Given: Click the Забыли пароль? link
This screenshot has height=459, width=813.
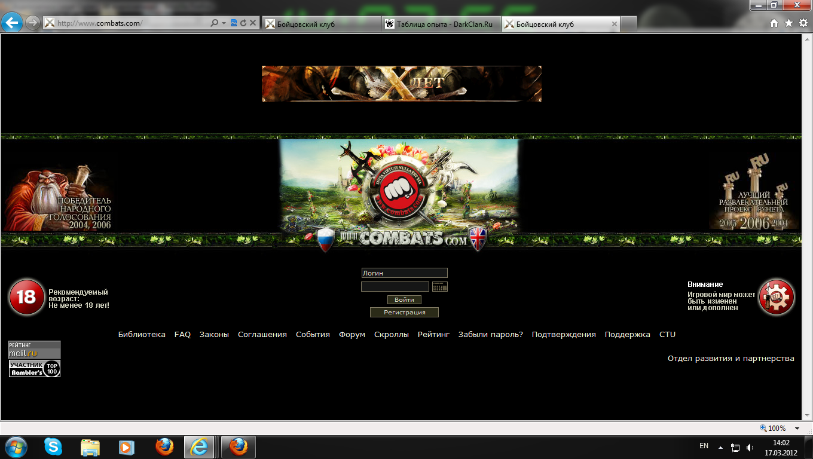Looking at the screenshot, I should 491,335.
